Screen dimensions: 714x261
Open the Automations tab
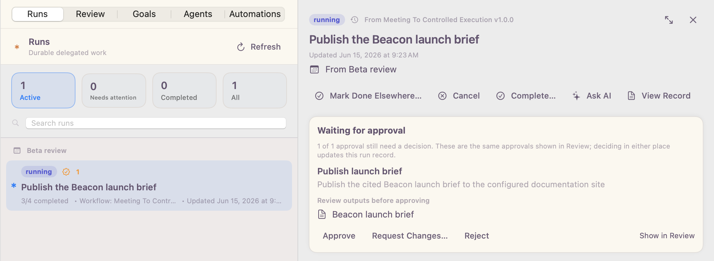[x=255, y=14]
